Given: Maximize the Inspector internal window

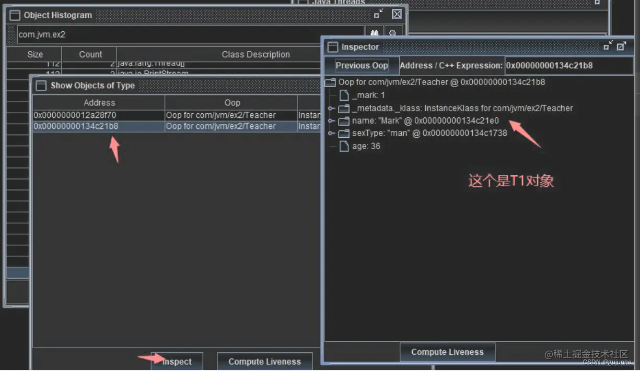Looking at the screenshot, I should pyautogui.click(x=621, y=46).
